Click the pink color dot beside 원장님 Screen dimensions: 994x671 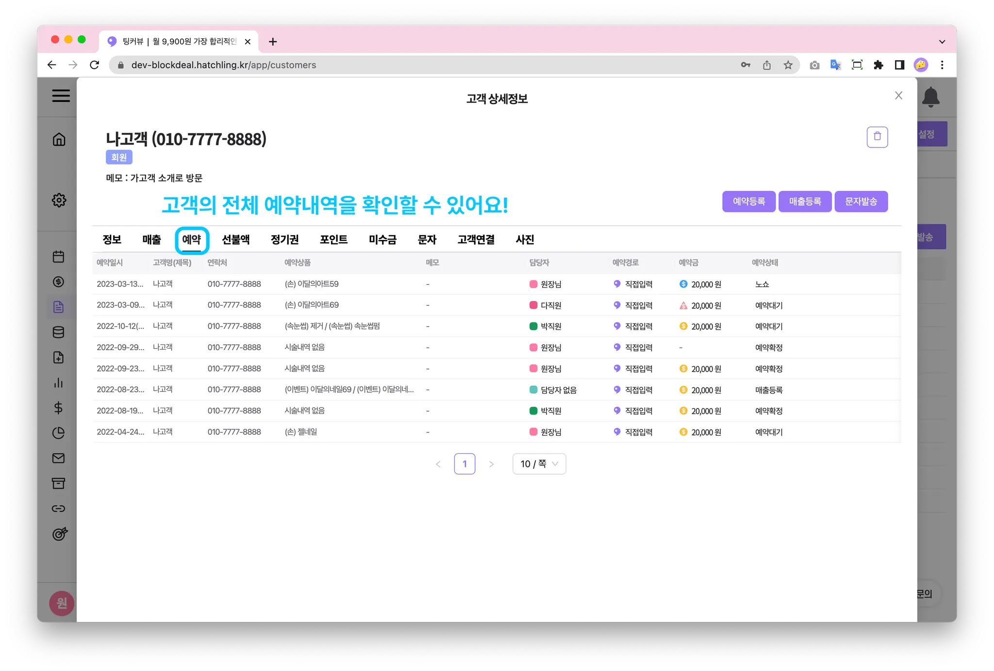point(533,285)
